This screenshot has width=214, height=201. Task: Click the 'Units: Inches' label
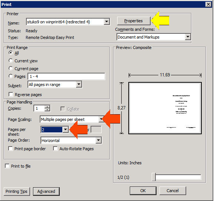coord(130,163)
